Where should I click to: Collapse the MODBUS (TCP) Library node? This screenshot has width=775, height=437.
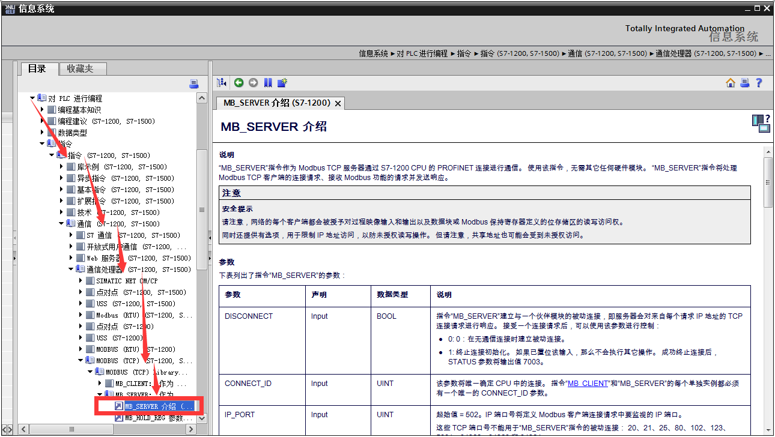point(90,372)
